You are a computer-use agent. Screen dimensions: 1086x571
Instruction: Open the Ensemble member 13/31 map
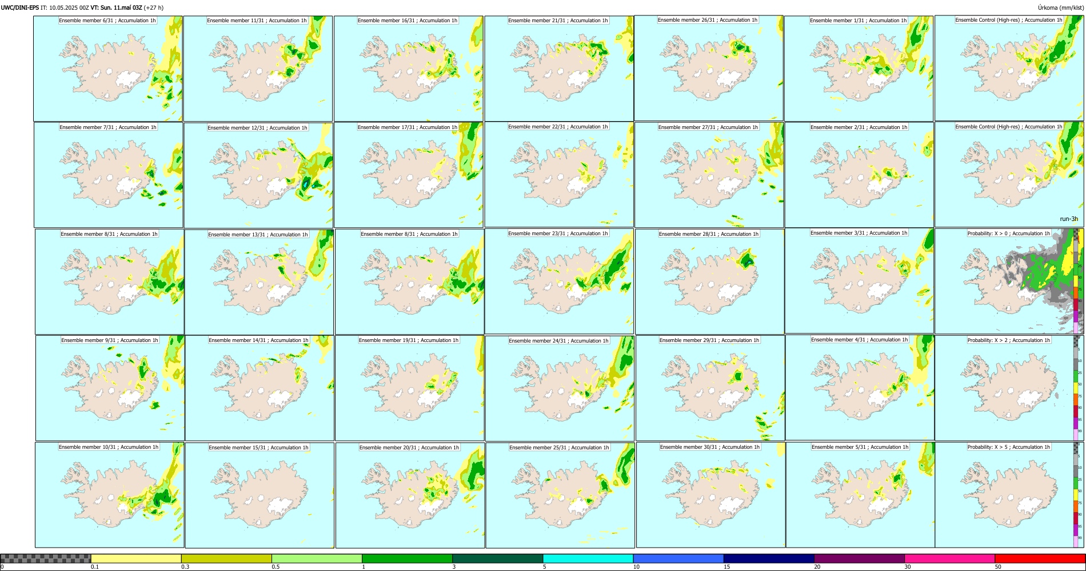pyautogui.click(x=259, y=282)
